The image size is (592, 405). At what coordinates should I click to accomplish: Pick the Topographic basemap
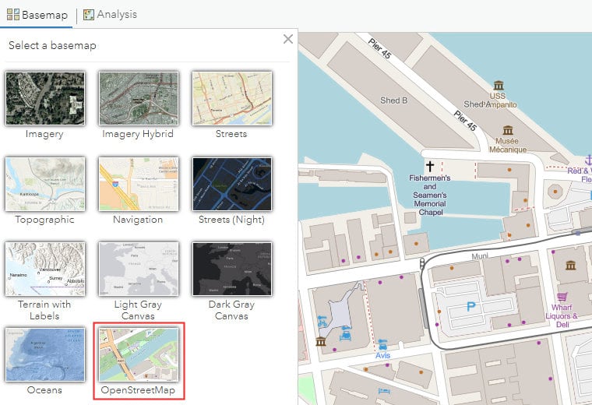tap(44, 184)
